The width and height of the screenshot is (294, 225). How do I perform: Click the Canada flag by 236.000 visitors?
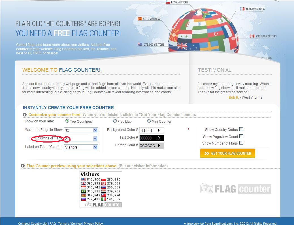[252, 36]
